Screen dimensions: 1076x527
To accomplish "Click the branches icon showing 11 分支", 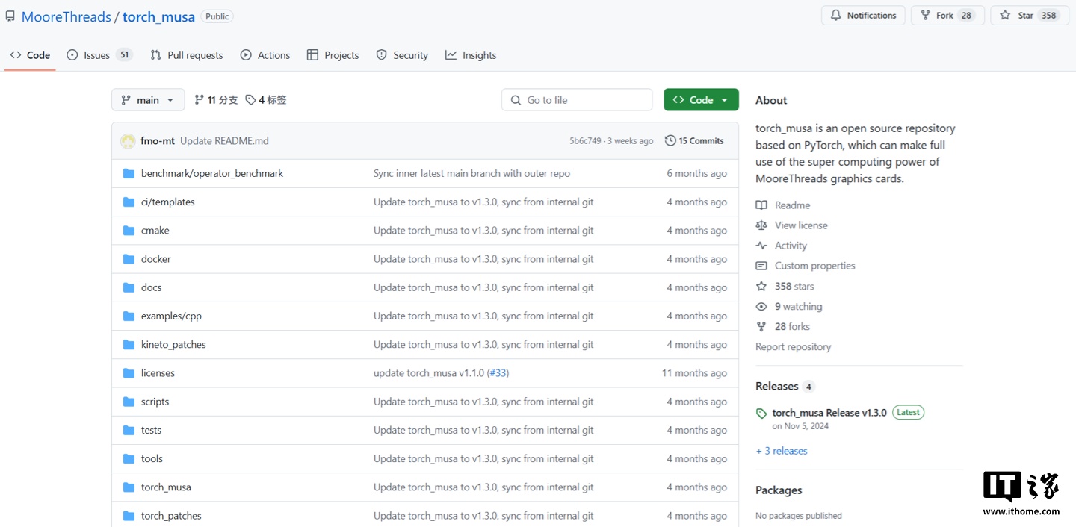I will click(199, 100).
